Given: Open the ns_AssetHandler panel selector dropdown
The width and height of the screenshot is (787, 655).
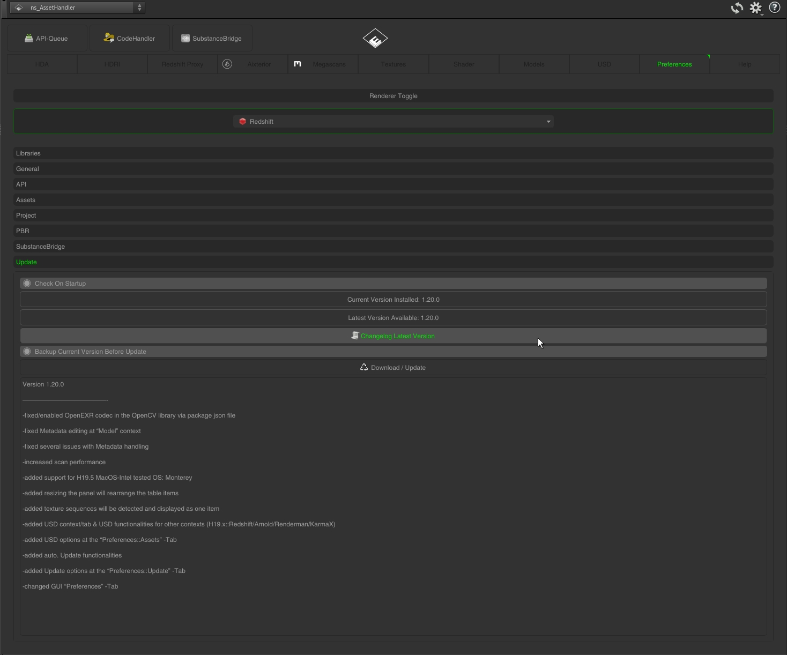Looking at the screenshot, I should pyautogui.click(x=77, y=8).
